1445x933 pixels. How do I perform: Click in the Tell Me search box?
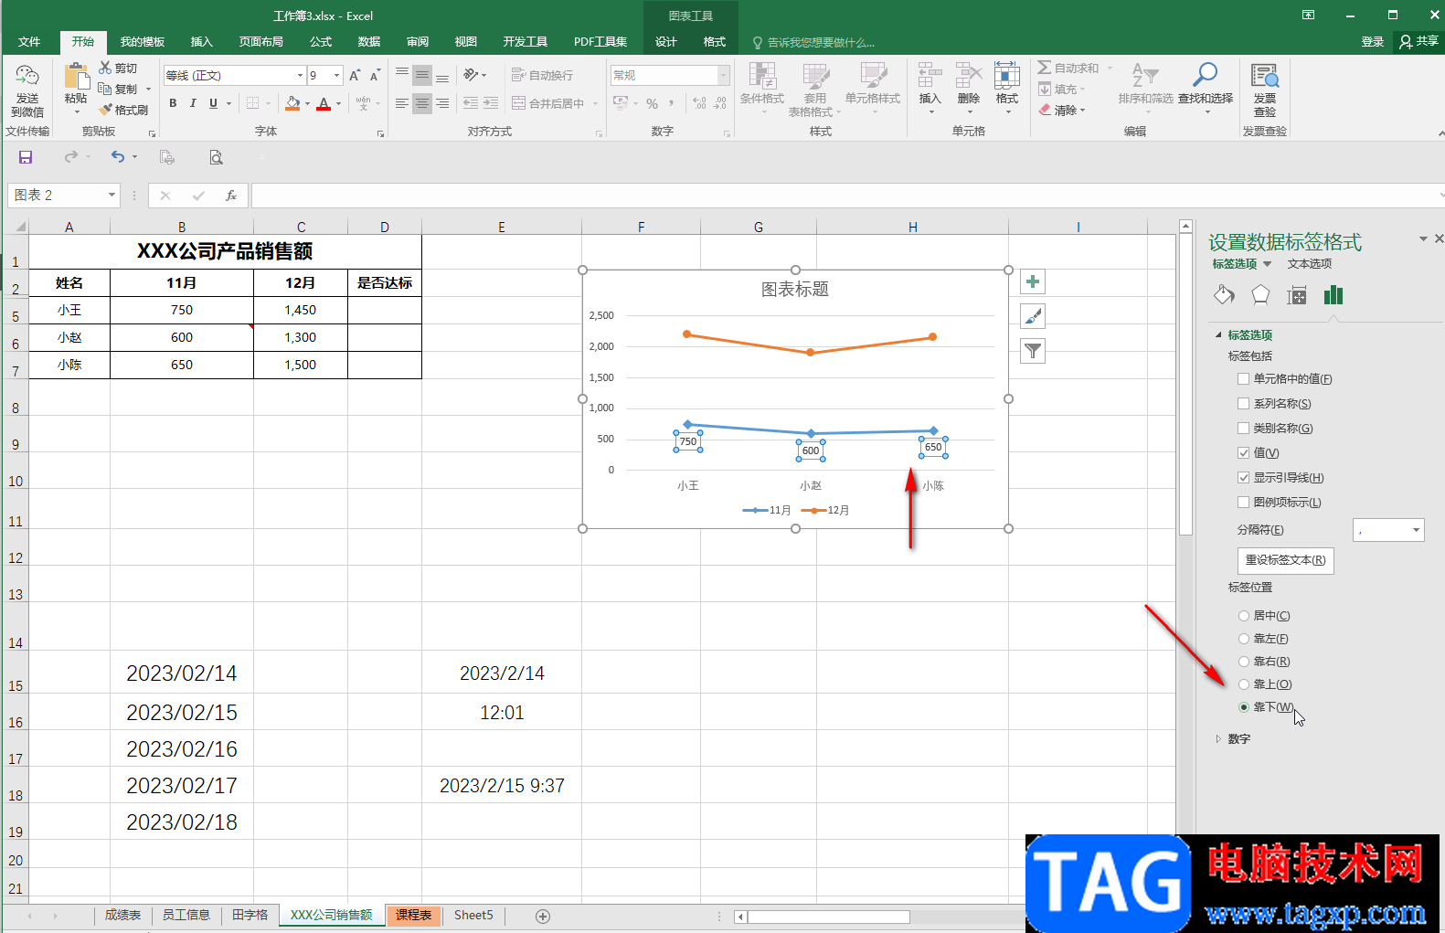pyautogui.click(x=821, y=42)
